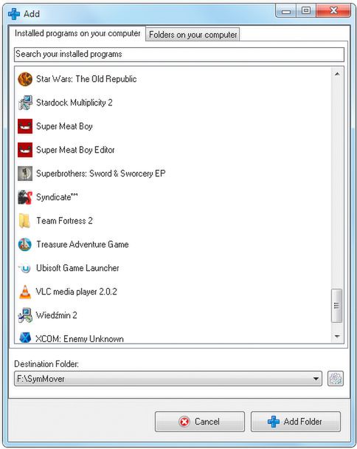Select the Ubisoft Game Launcher icon
The width and height of the screenshot is (357, 449).
pyautogui.click(x=25, y=268)
